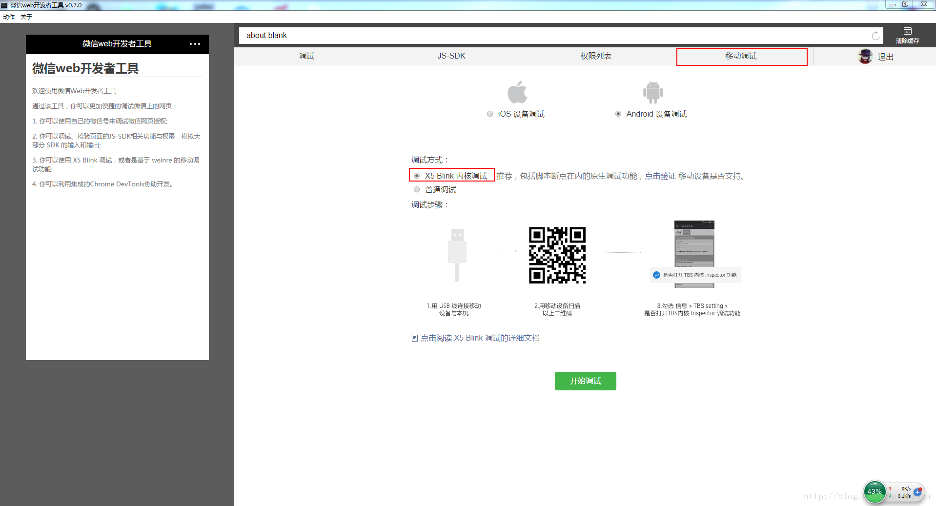The height and width of the screenshot is (506, 936).
Task: Close the developer tool window
Action: [x=923, y=4]
